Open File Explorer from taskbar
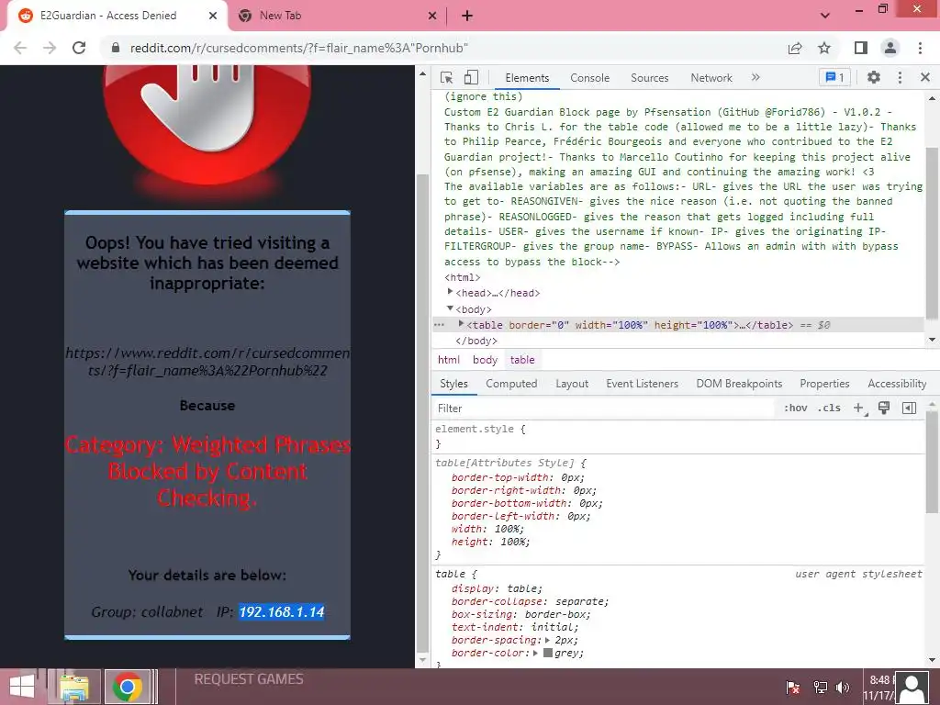Viewport: 940px width, 705px height. (74, 687)
